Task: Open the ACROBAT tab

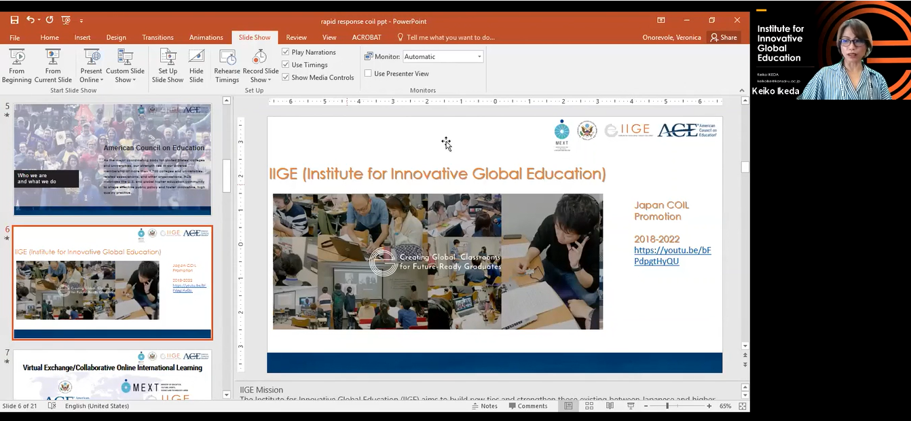Action: pos(366,37)
